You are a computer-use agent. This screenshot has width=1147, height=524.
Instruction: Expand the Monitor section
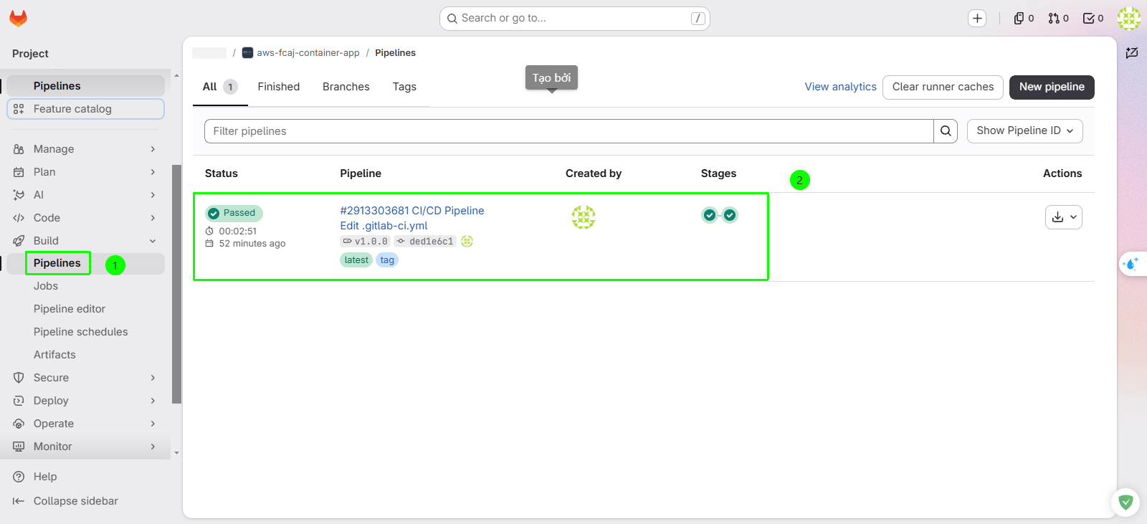pyautogui.click(x=85, y=447)
